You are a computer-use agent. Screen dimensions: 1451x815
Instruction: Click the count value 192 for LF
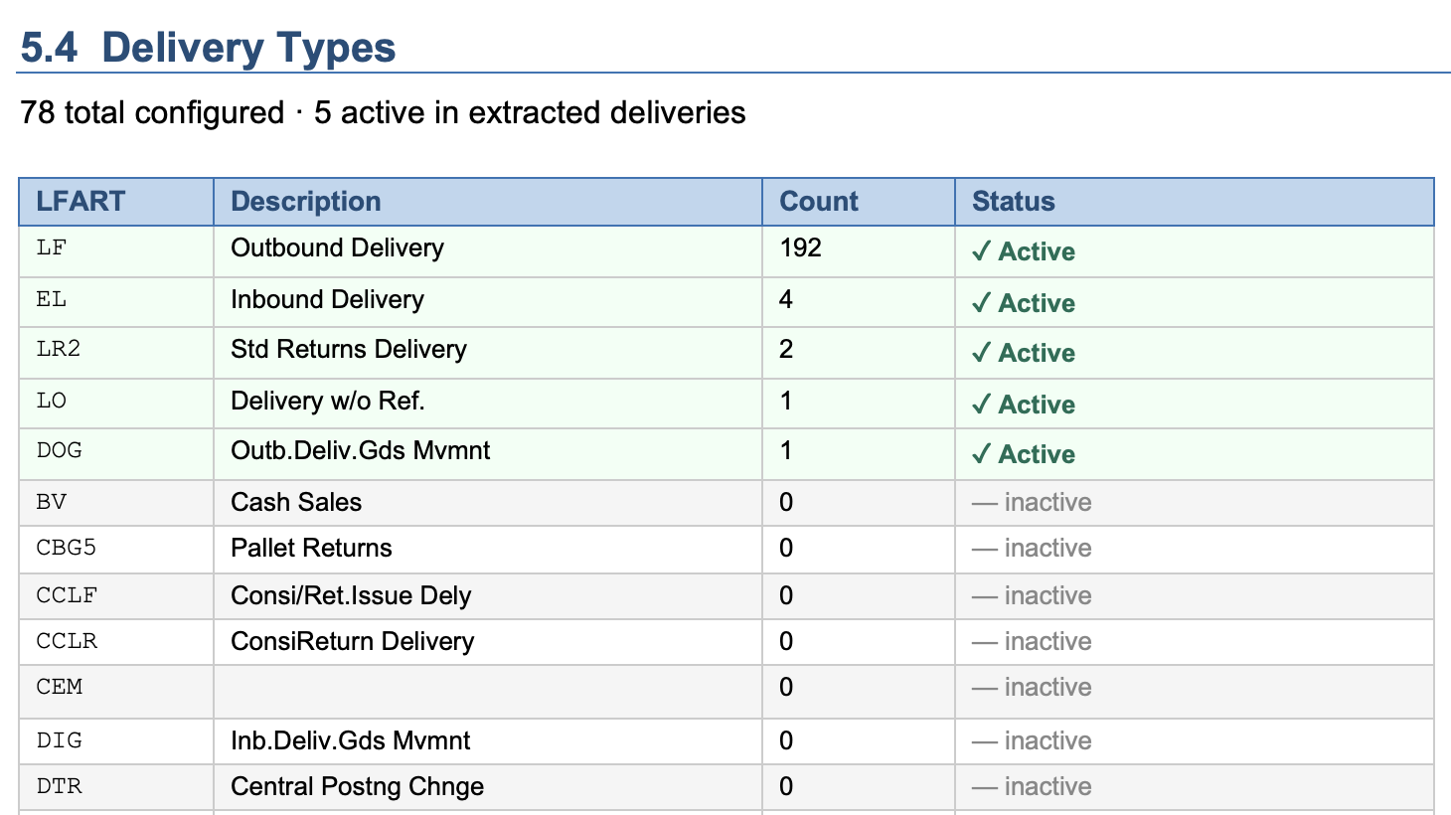tap(800, 247)
